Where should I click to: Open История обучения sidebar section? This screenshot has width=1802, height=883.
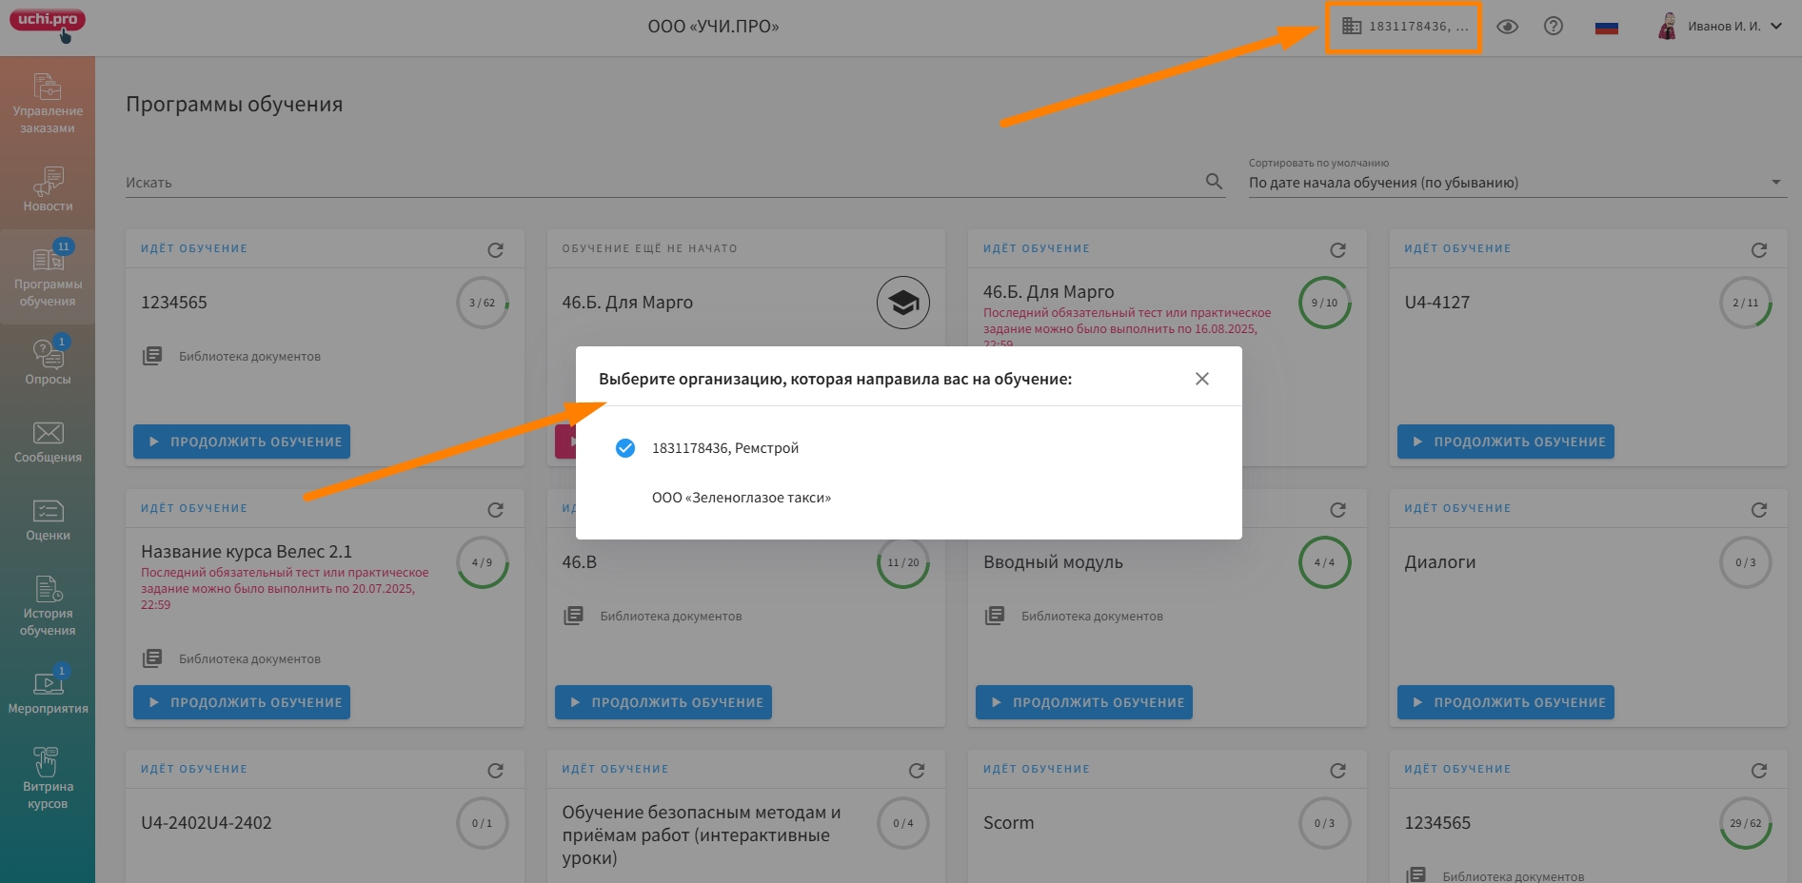[x=48, y=606]
